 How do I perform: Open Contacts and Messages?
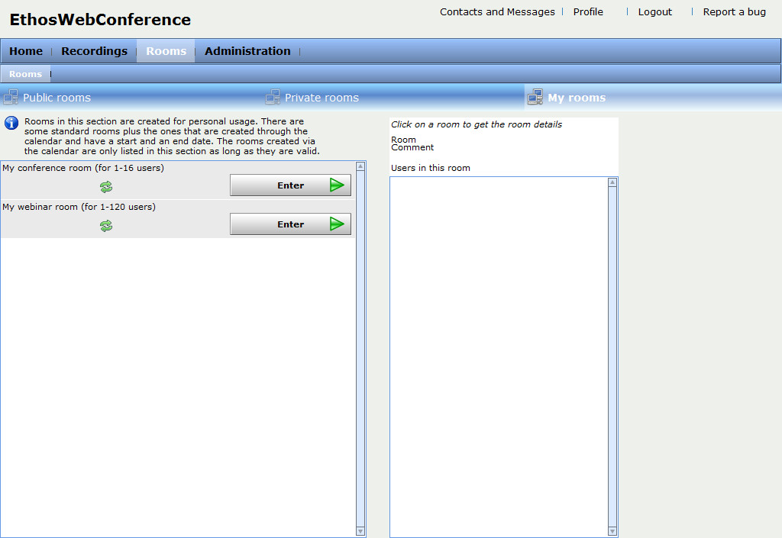tap(497, 11)
